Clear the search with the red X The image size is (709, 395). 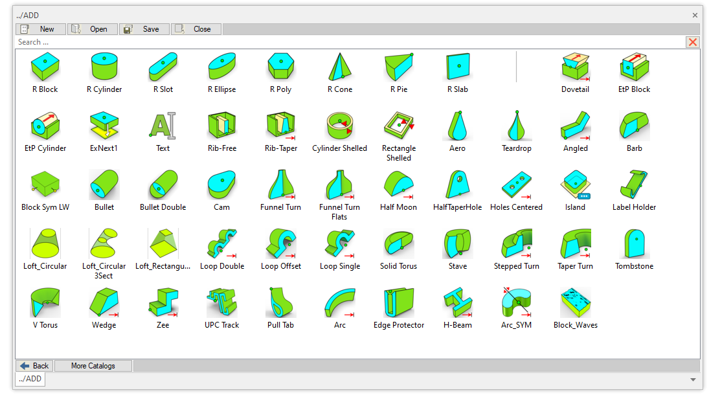coord(693,42)
